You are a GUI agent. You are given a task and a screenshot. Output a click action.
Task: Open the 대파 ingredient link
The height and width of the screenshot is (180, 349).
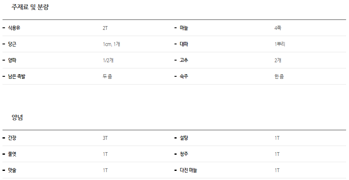pos(184,44)
